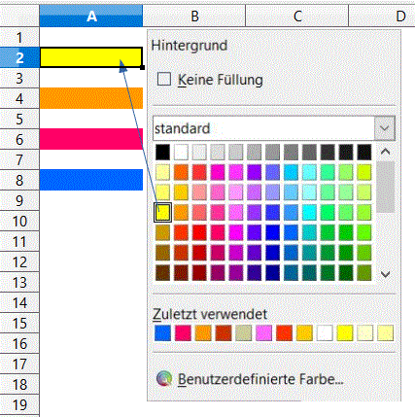Image resolution: width=415 pixels, height=417 pixels.
Task: Select column header A
Action: click(91, 16)
